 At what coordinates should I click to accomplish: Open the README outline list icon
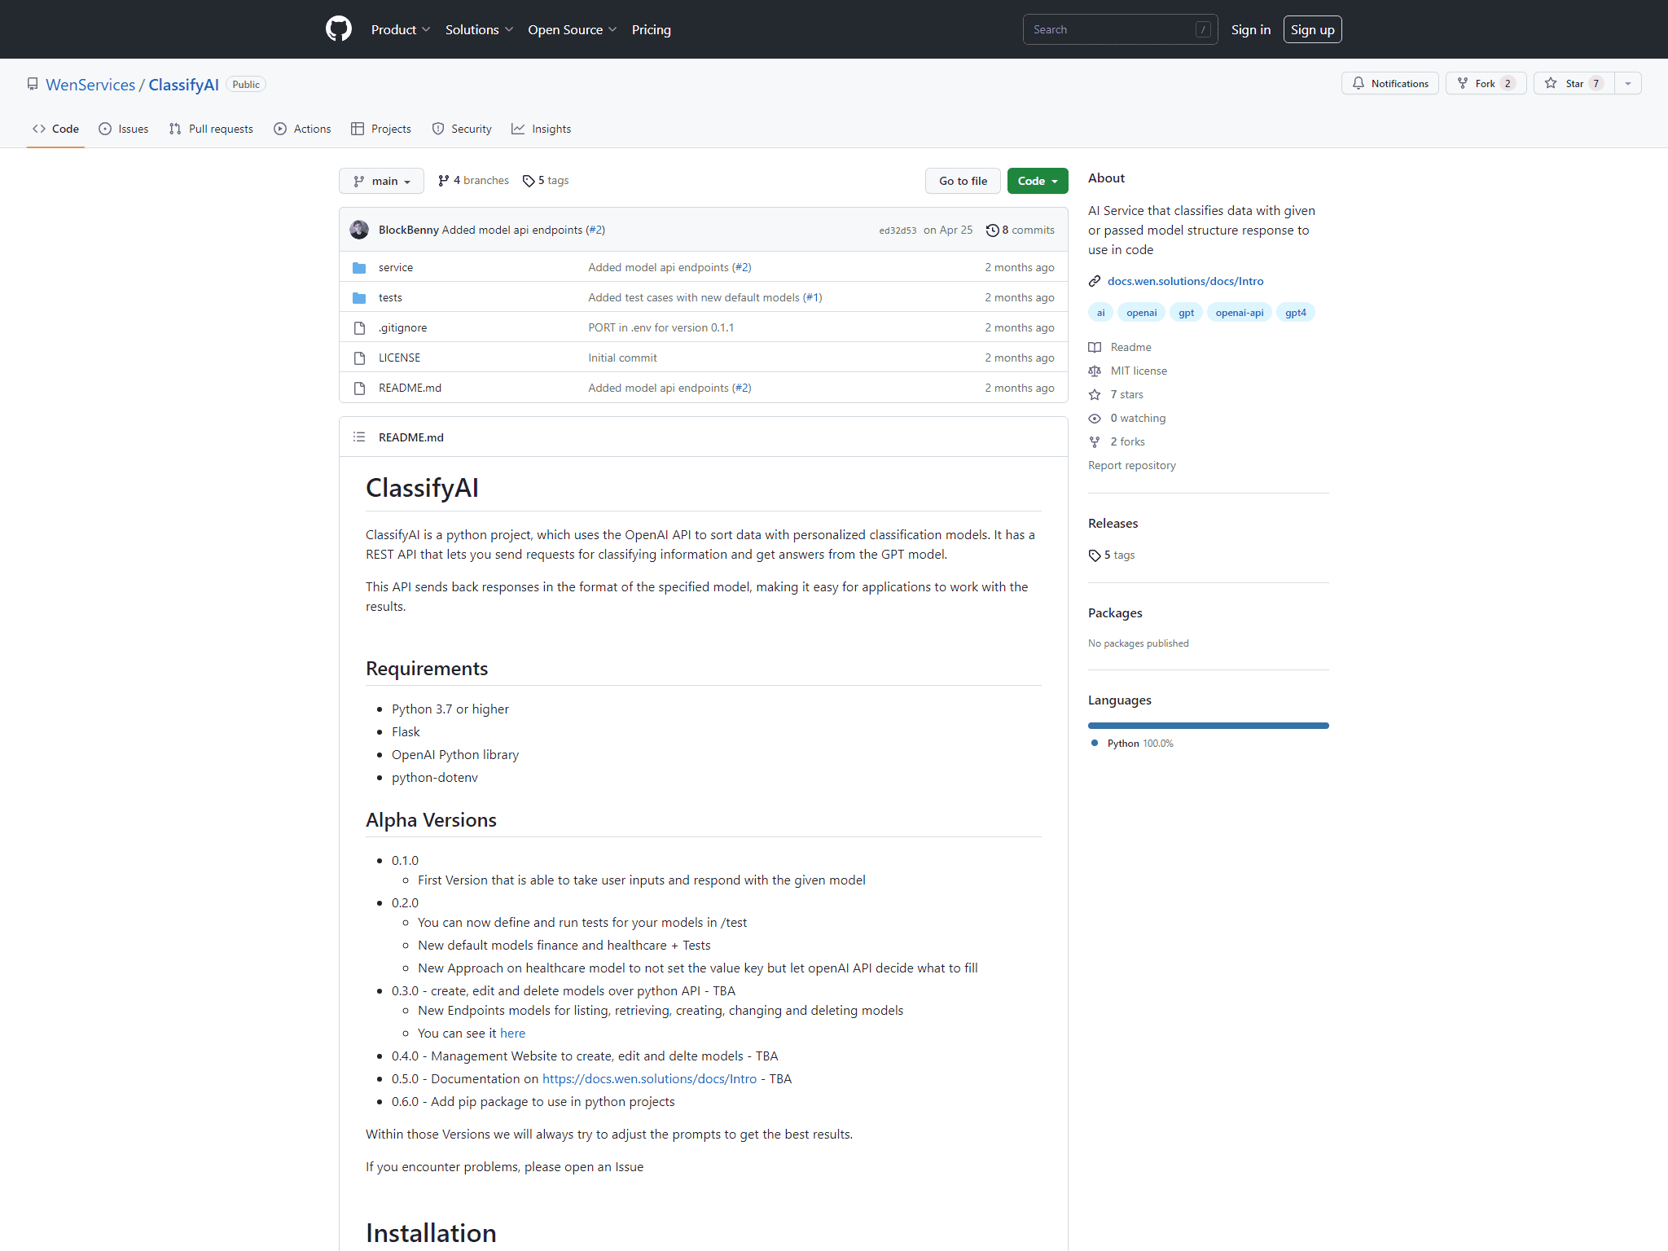(359, 437)
